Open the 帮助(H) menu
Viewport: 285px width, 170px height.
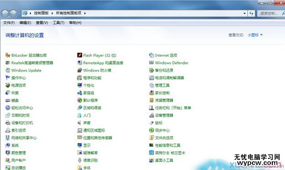click(x=75, y=23)
